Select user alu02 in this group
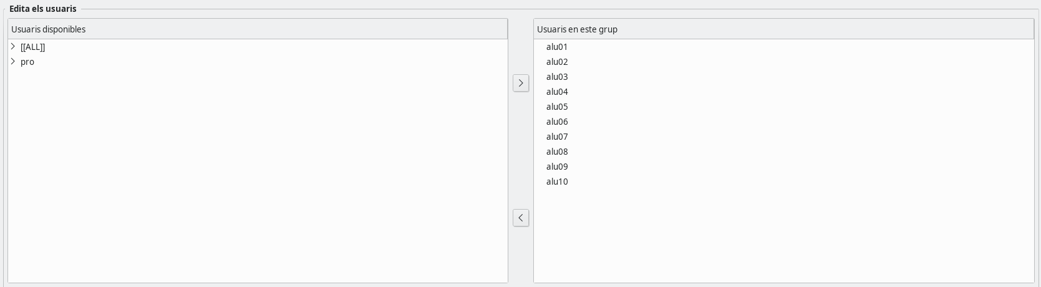This screenshot has height=287, width=1041. 557,62
